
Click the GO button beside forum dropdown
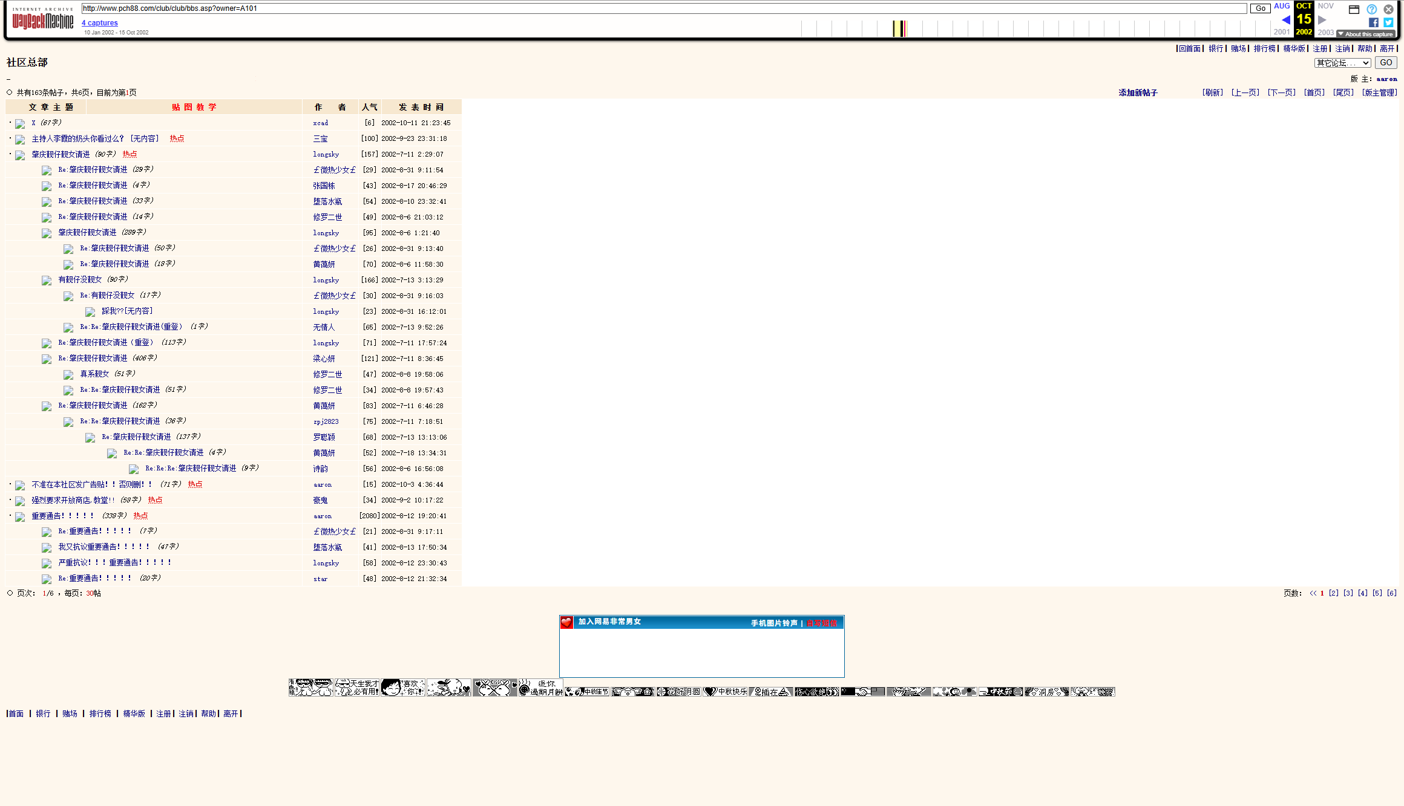point(1386,63)
